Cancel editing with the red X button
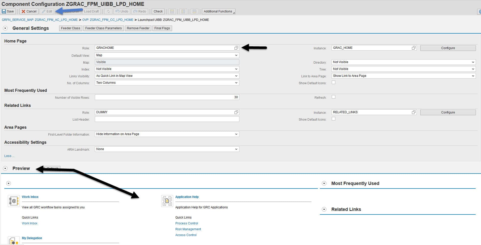481x245 pixels. click(x=29, y=11)
